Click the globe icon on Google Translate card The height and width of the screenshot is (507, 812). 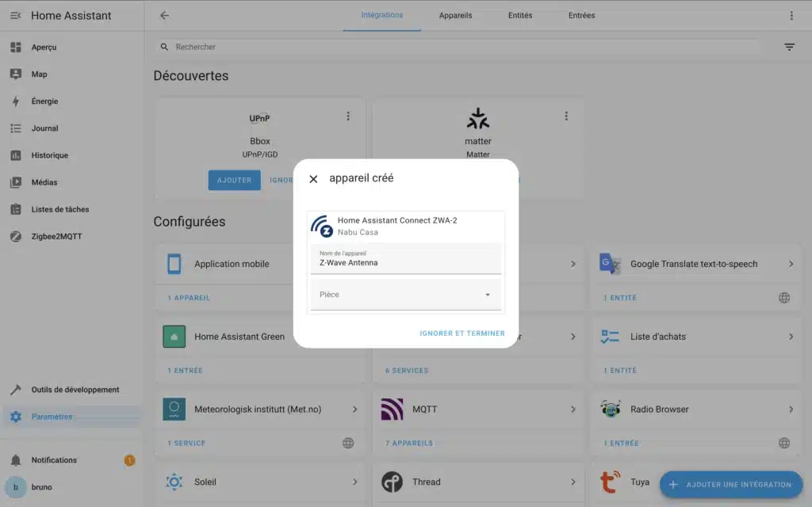coord(784,298)
